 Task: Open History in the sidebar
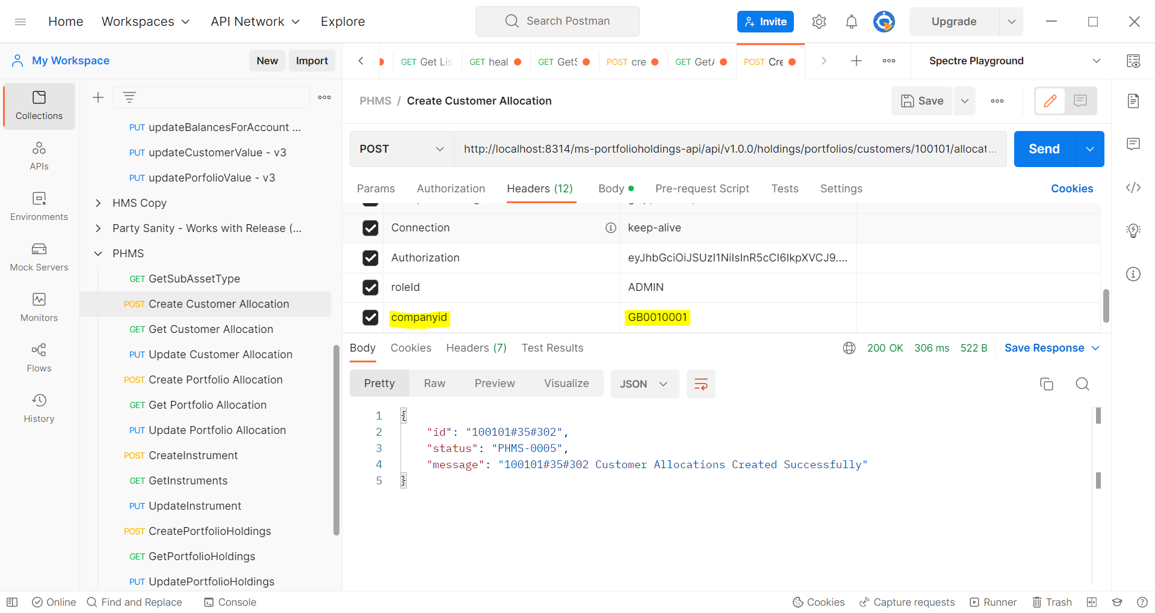(x=39, y=408)
